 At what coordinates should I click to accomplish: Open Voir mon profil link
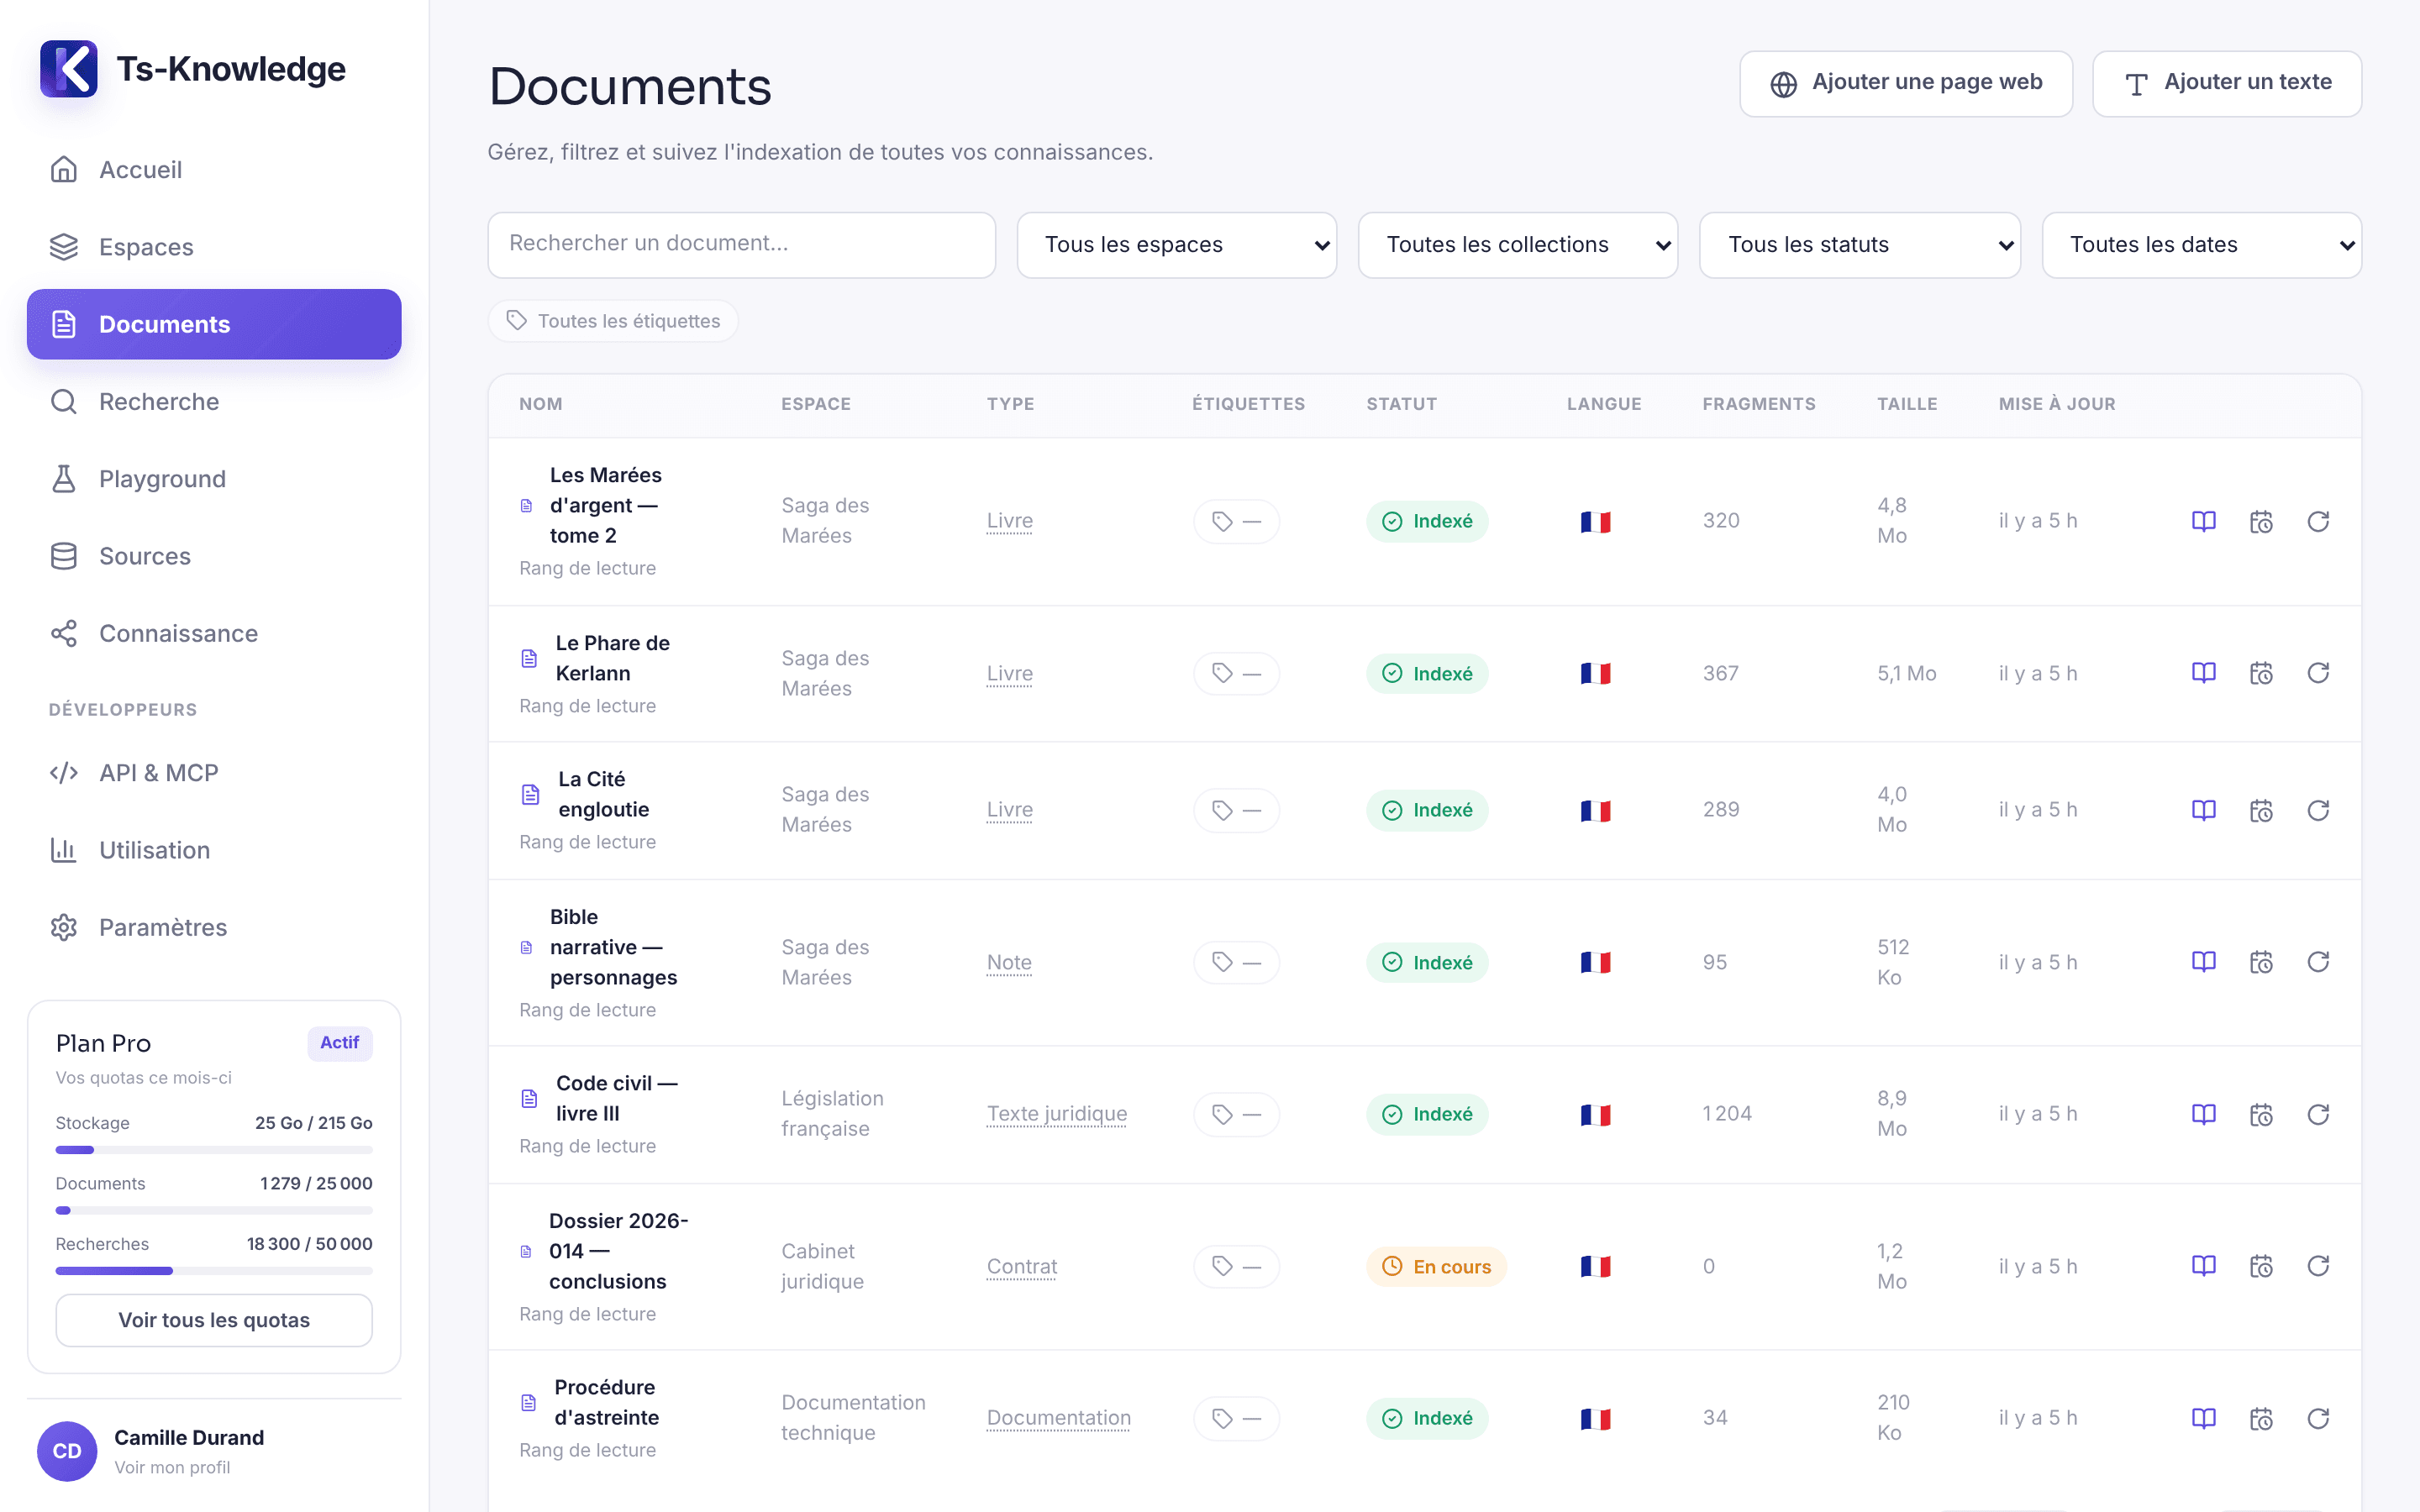pyautogui.click(x=172, y=1467)
